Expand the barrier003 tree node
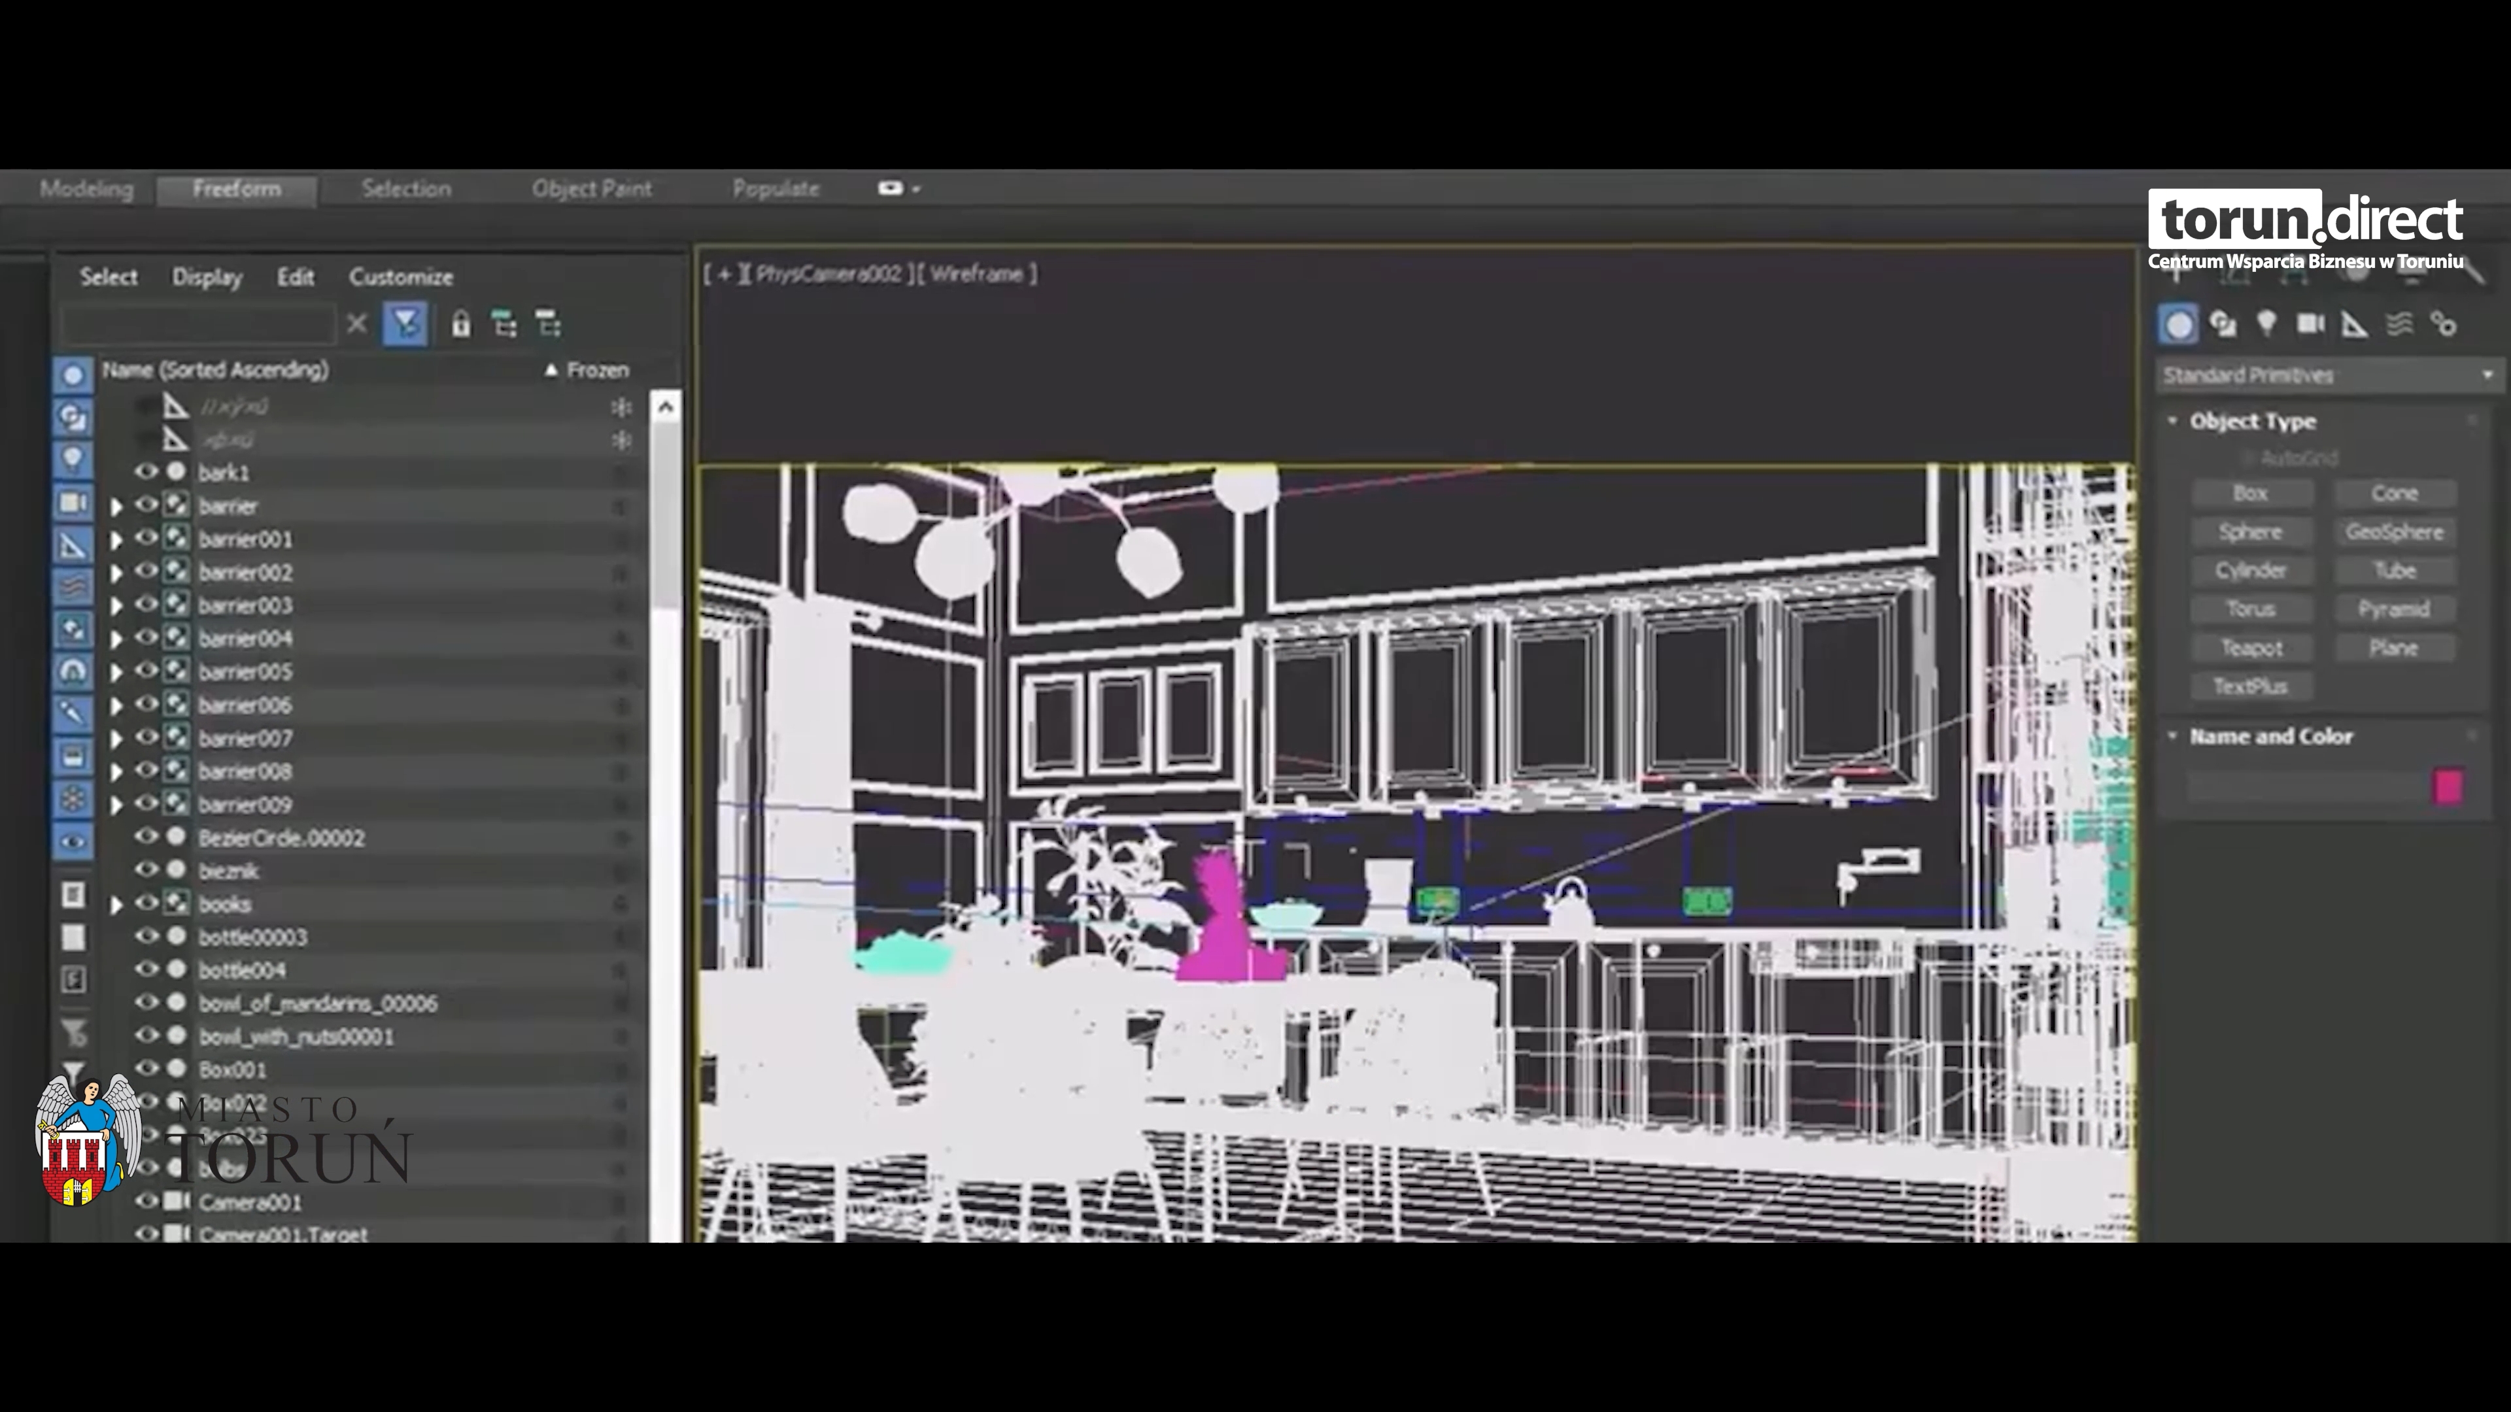 117,606
